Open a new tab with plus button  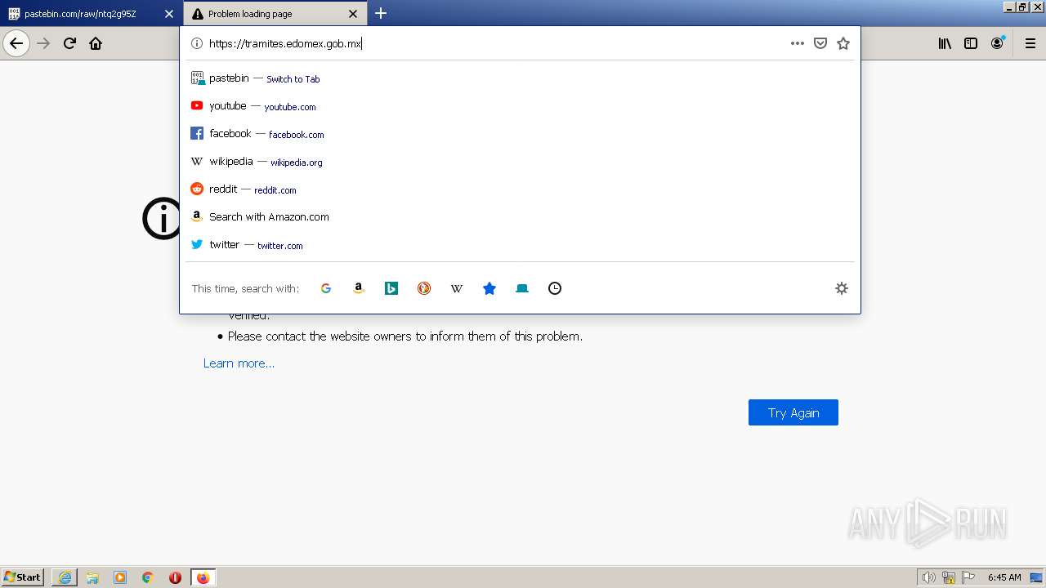pos(381,13)
